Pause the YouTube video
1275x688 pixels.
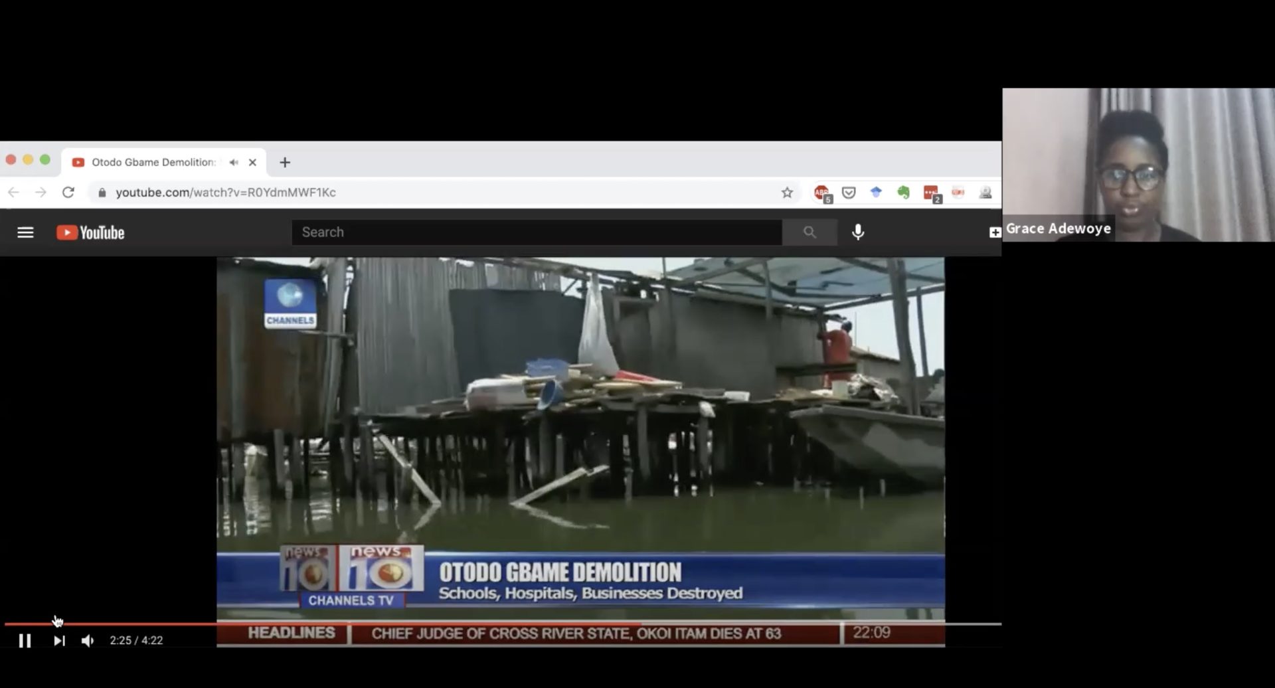25,640
